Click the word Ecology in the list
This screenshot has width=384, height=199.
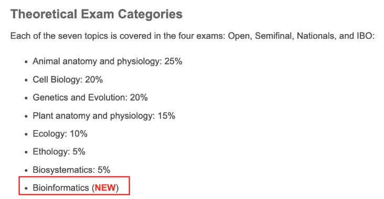pos(50,134)
